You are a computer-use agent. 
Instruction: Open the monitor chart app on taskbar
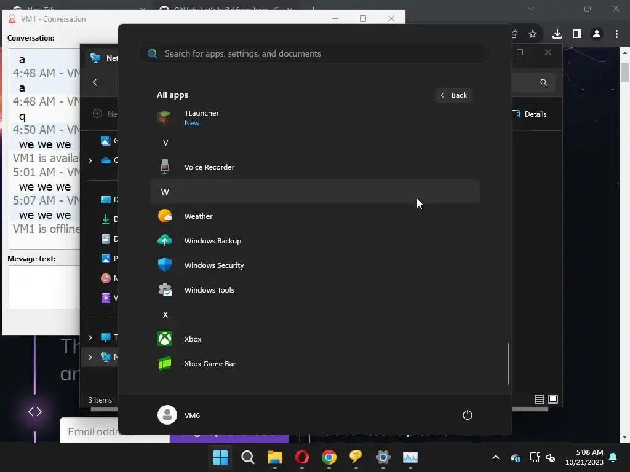coord(410,457)
